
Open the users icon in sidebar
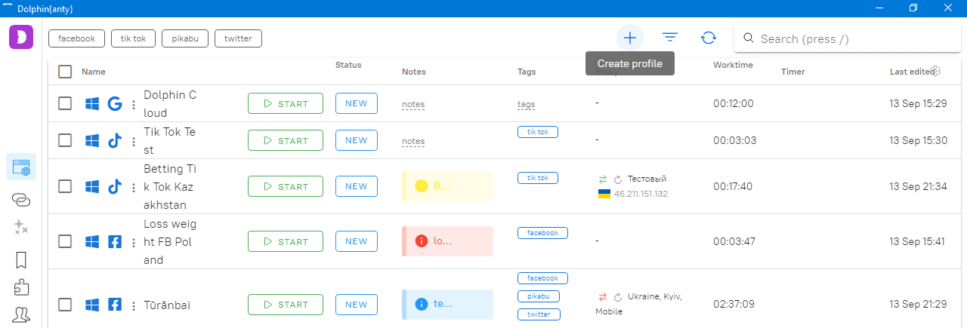click(x=21, y=315)
